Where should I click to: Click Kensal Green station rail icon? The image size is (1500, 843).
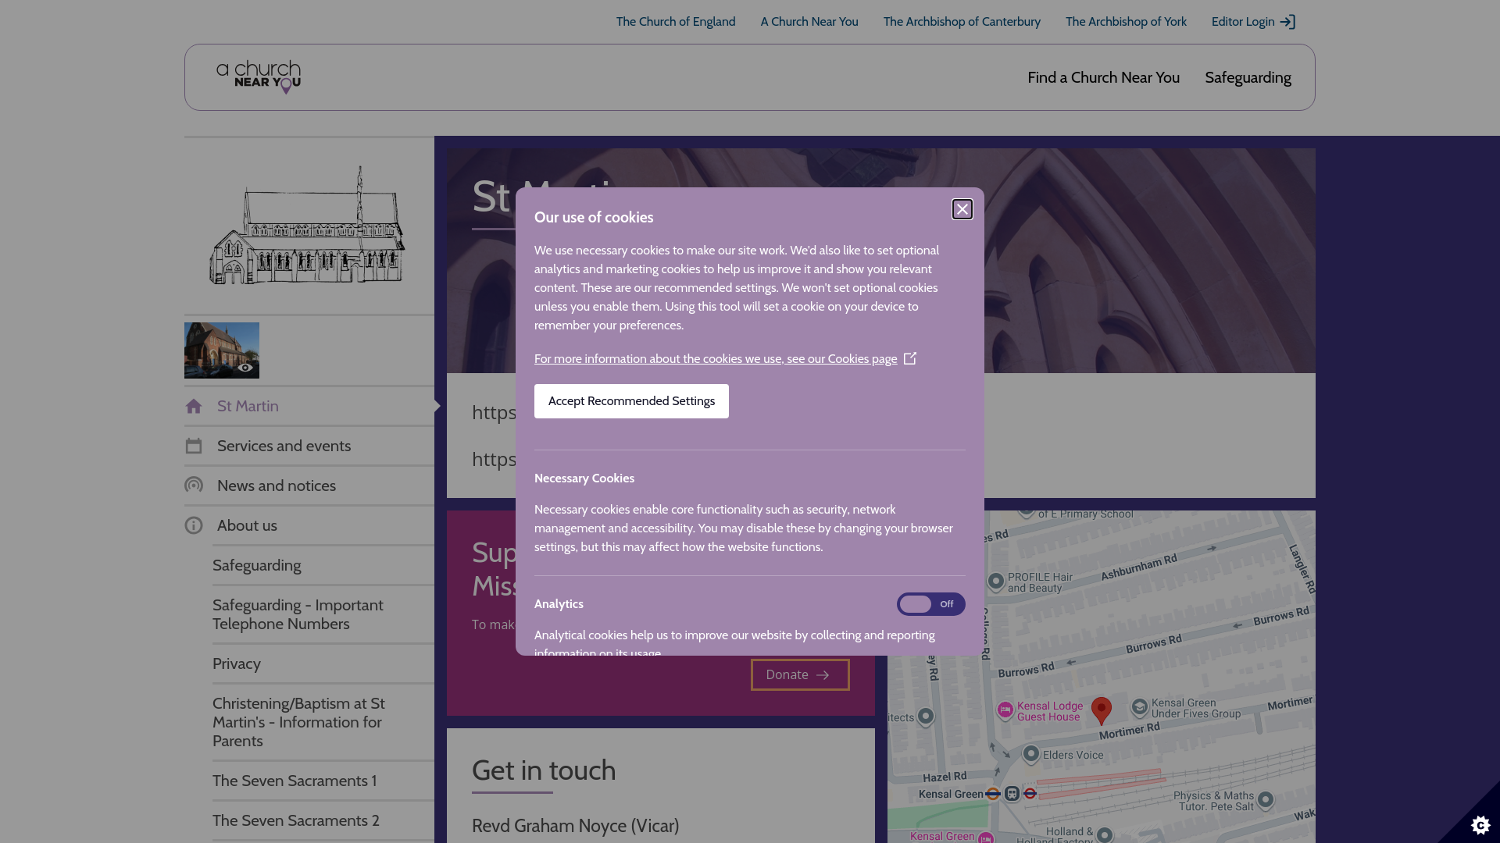click(x=1012, y=794)
